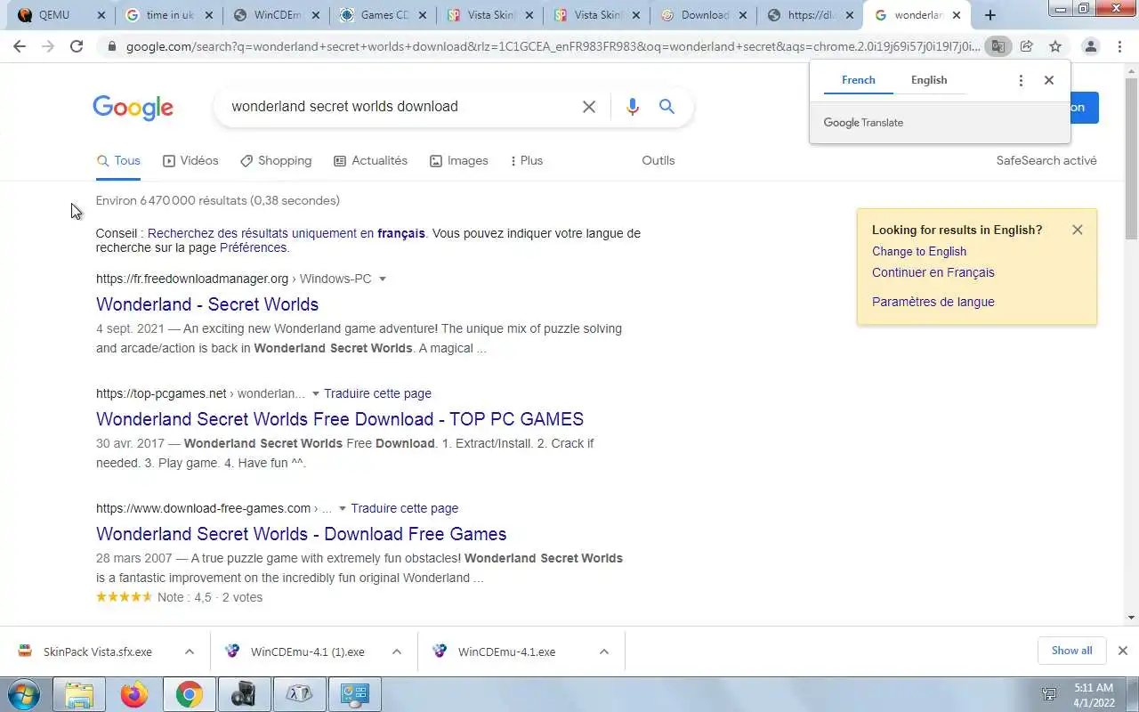Switch to the Actualités search tab
1139x712 pixels.
pyautogui.click(x=370, y=160)
